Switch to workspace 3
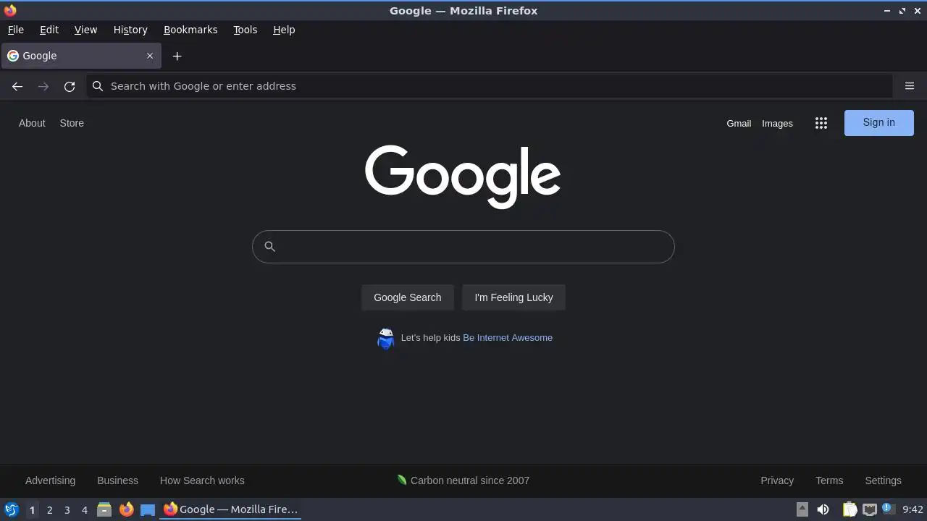Image resolution: width=927 pixels, height=521 pixels. pyautogui.click(x=67, y=509)
